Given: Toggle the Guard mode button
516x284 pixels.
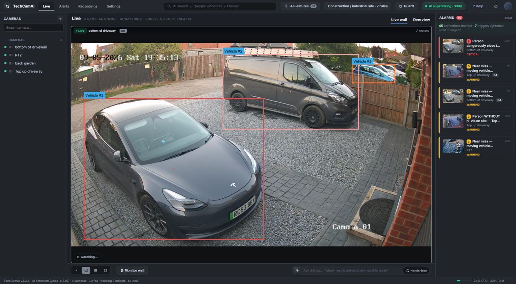Looking at the screenshot, I should point(406,6).
